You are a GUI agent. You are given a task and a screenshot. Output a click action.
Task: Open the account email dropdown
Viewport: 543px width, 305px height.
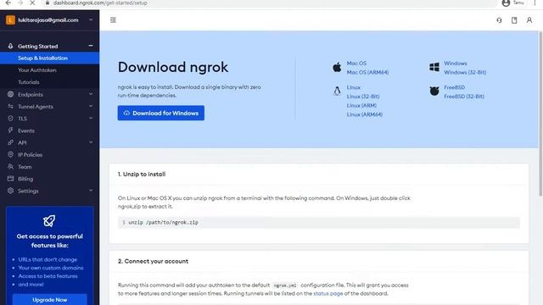[91, 20]
